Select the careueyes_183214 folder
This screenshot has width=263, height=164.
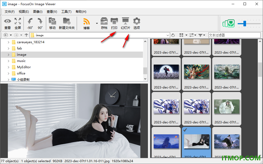point(31,42)
